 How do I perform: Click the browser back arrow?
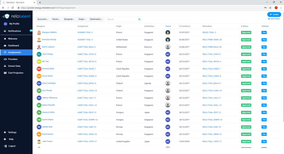(3, 8)
